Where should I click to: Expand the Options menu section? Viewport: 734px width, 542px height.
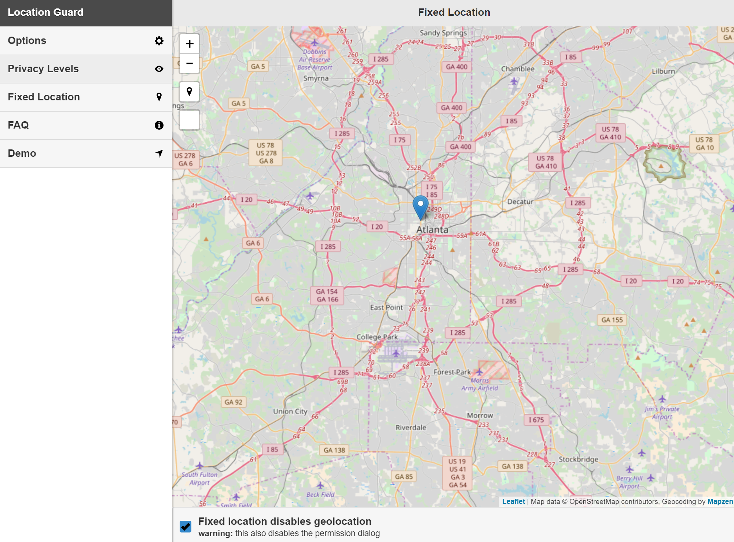pos(85,40)
